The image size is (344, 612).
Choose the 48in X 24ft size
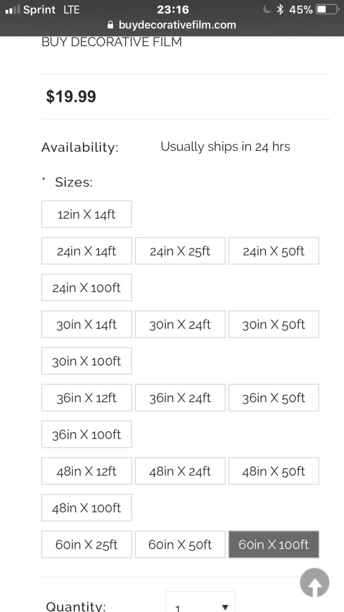(180, 471)
